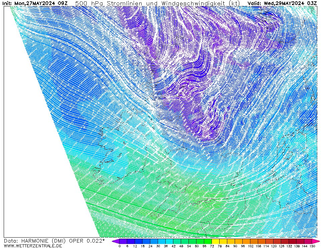Select the orange 96–102 kt legend swatch

[246, 241]
